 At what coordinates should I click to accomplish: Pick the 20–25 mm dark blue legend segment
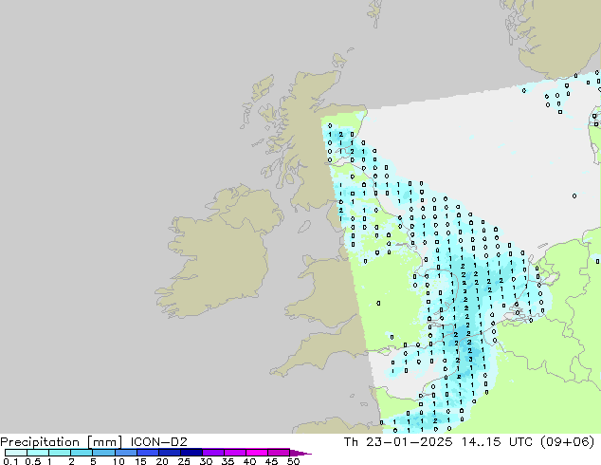[x=169, y=453]
